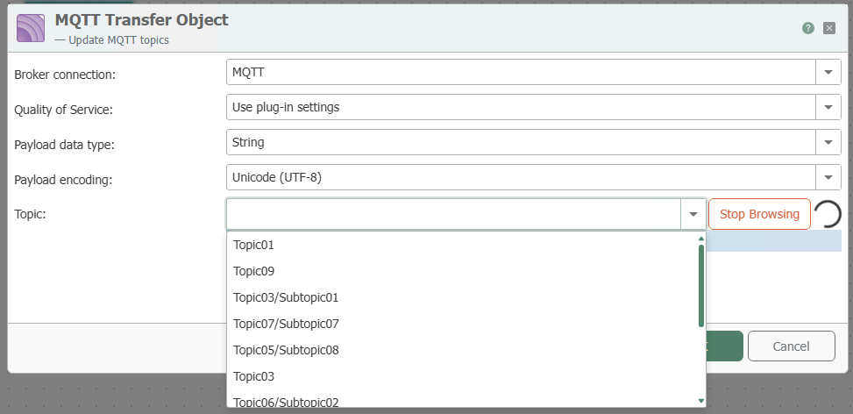Select Topic09 from the list
The height and width of the screenshot is (414, 853).
462,271
